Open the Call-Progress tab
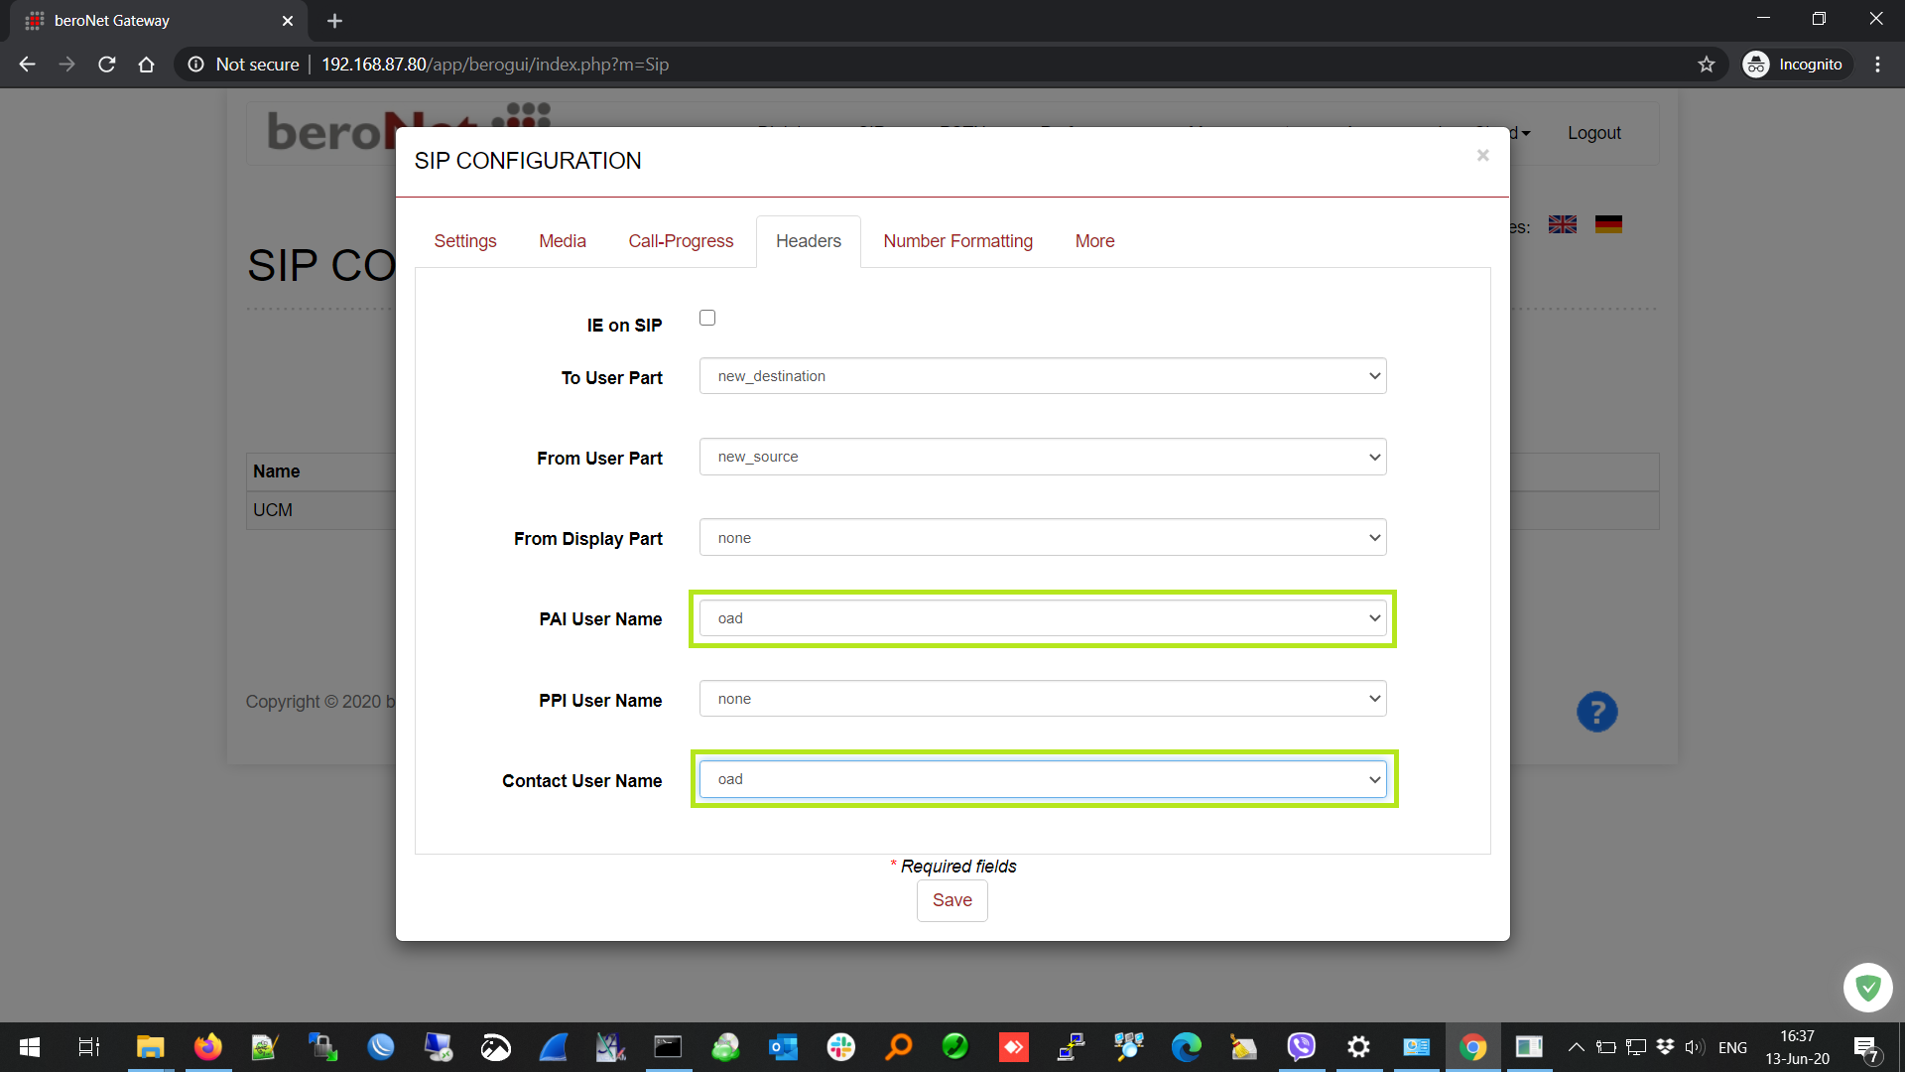The height and width of the screenshot is (1072, 1905). (x=681, y=241)
